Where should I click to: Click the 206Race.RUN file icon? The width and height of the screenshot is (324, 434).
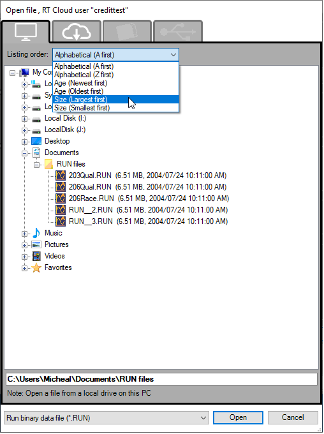[x=61, y=198]
